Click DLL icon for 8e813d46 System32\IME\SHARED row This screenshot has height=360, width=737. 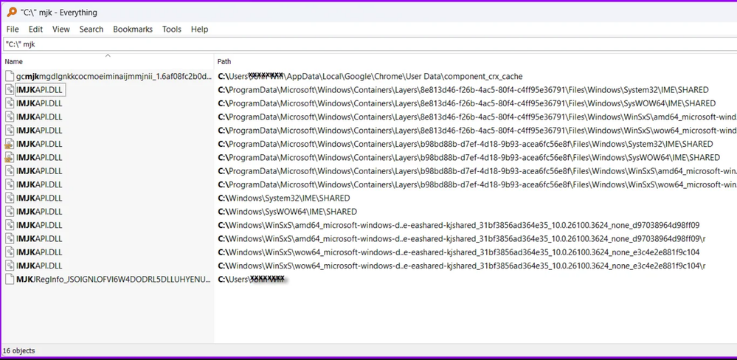click(10, 90)
